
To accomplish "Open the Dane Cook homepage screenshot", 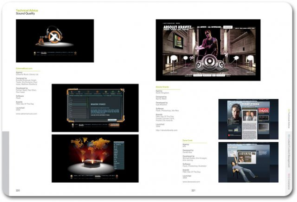I will coord(248,119).
